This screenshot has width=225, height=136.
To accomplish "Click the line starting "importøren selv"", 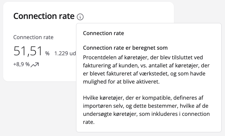I will (x=145, y=106).
